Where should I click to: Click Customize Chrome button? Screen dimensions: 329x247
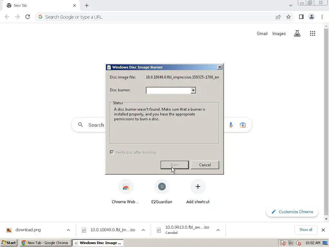pyautogui.click(x=292, y=212)
